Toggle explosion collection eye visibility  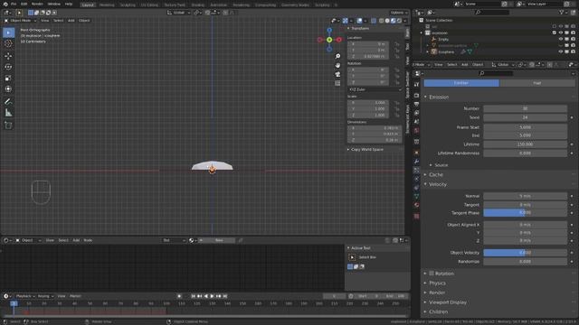tap(561, 32)
